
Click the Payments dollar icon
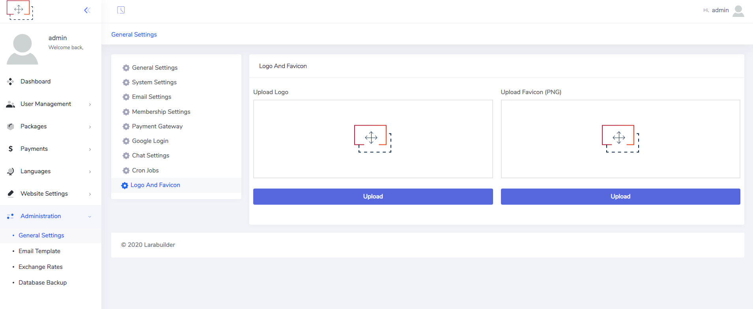[x=11, y=149]
